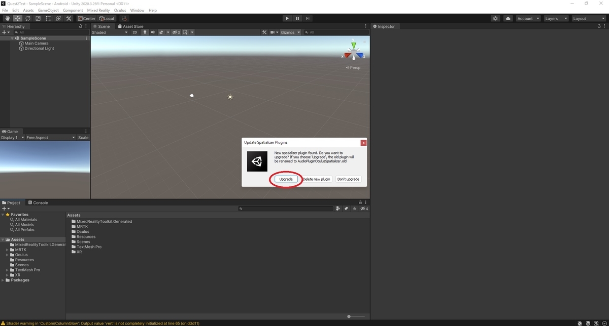
Task: Switch to the Asset Store tab
Action: pos(131,26)
